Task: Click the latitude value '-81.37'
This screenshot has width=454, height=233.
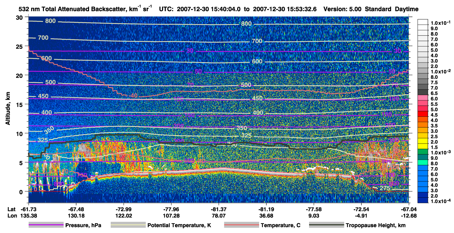Action: point(219,209)
